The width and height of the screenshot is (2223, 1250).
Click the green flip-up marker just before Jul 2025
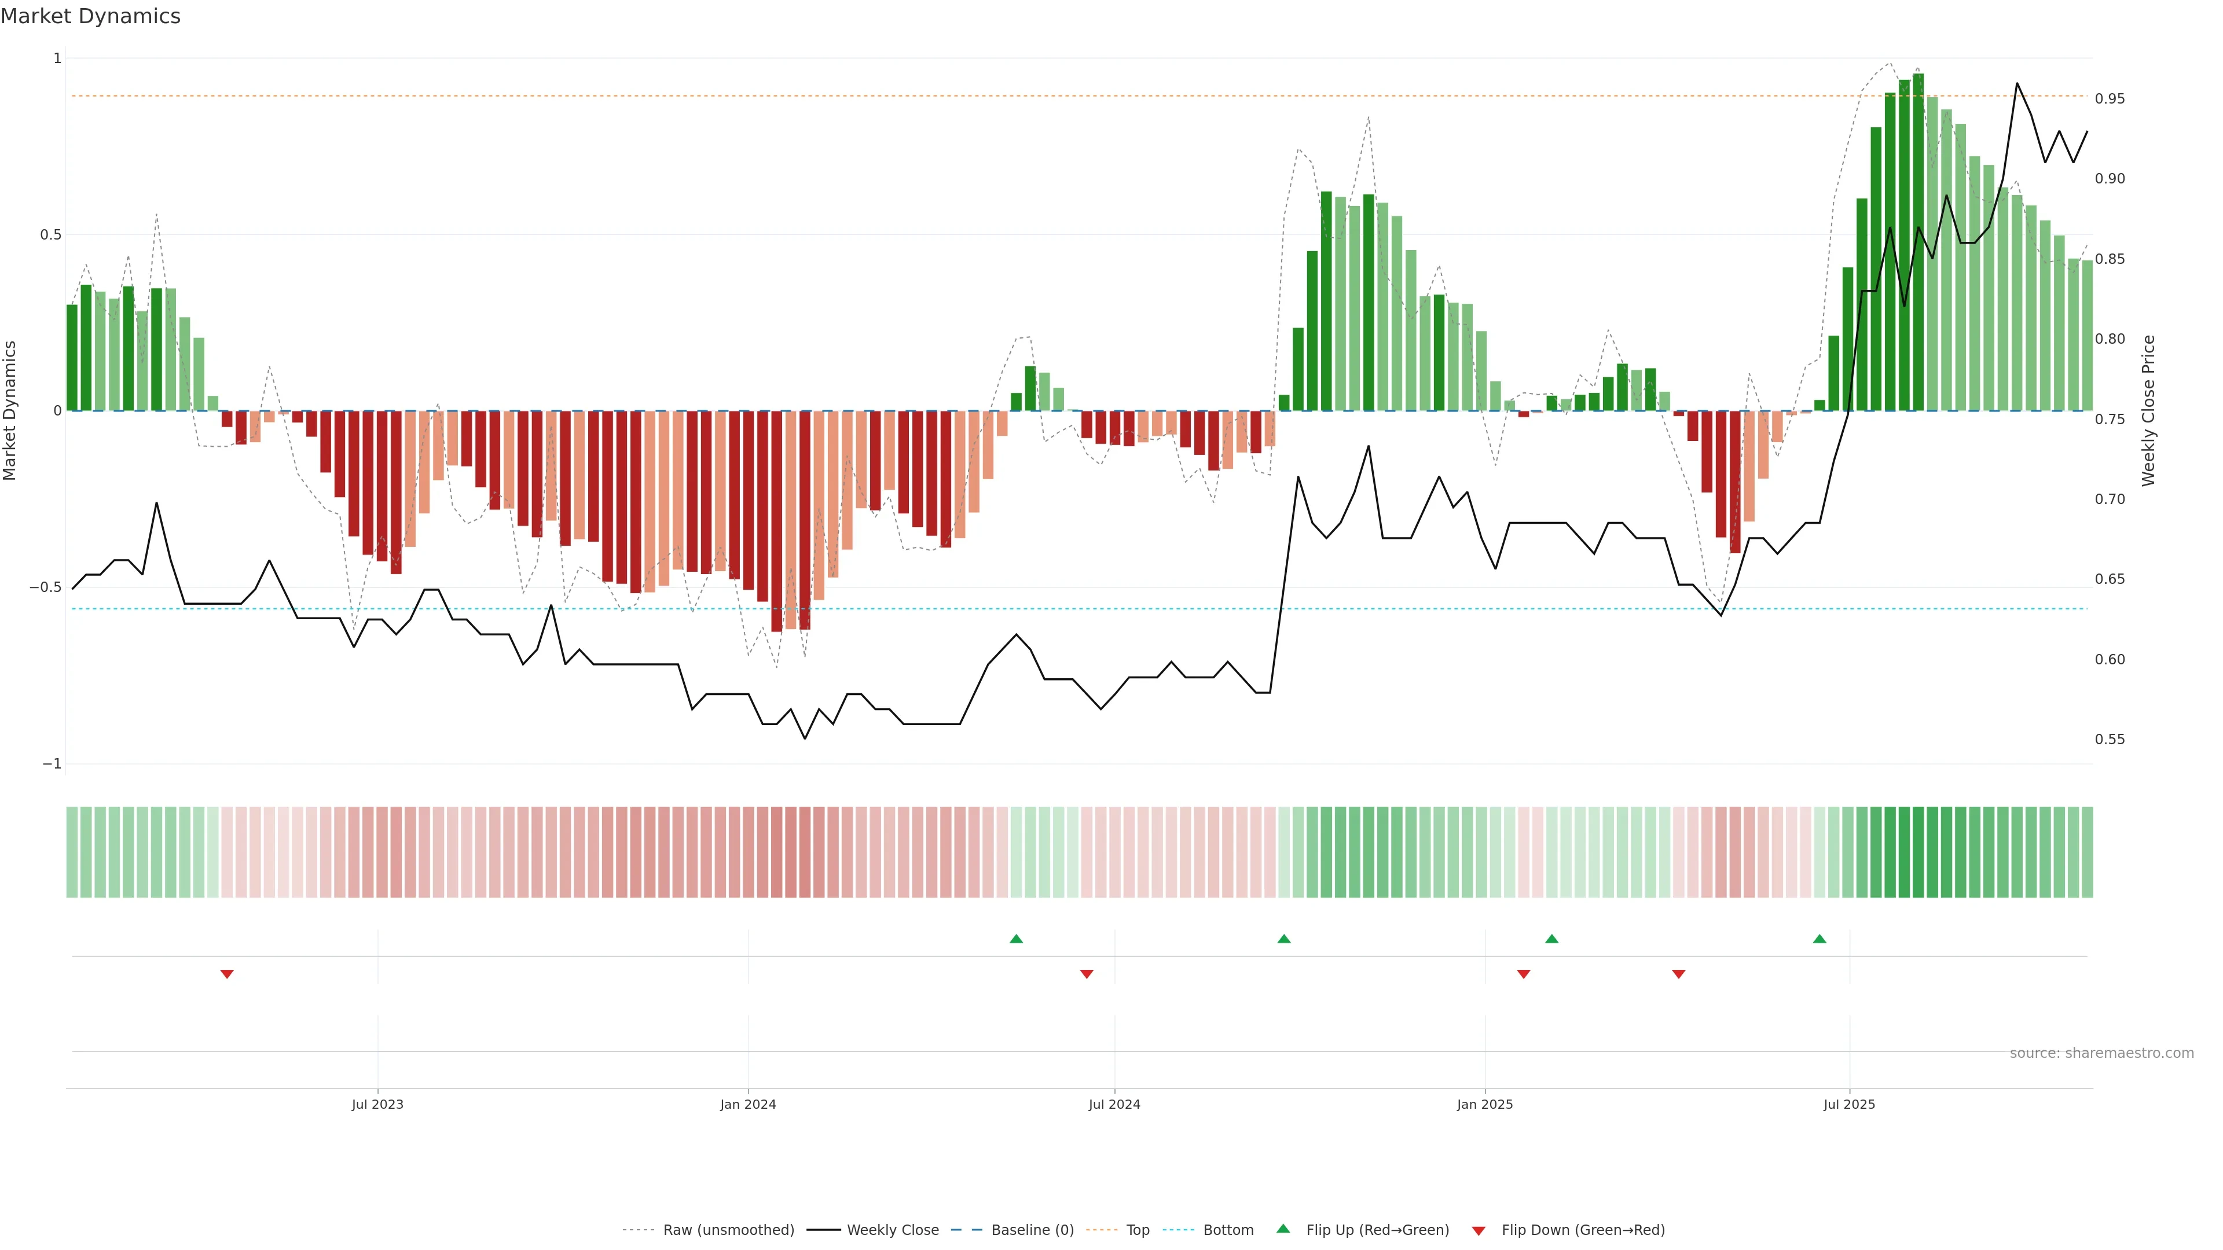click(x=1819, y=939)
